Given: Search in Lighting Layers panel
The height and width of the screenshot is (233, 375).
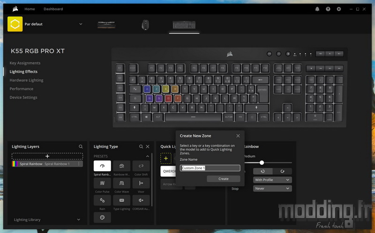Looking at the screenshot, I should coord(81,146).
